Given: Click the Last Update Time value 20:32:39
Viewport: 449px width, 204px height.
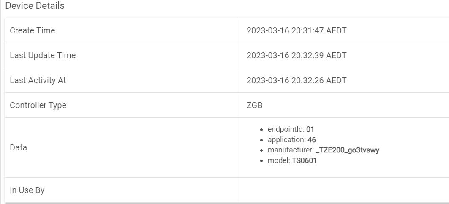Looking at the screenshot, I should click(297, 55).
